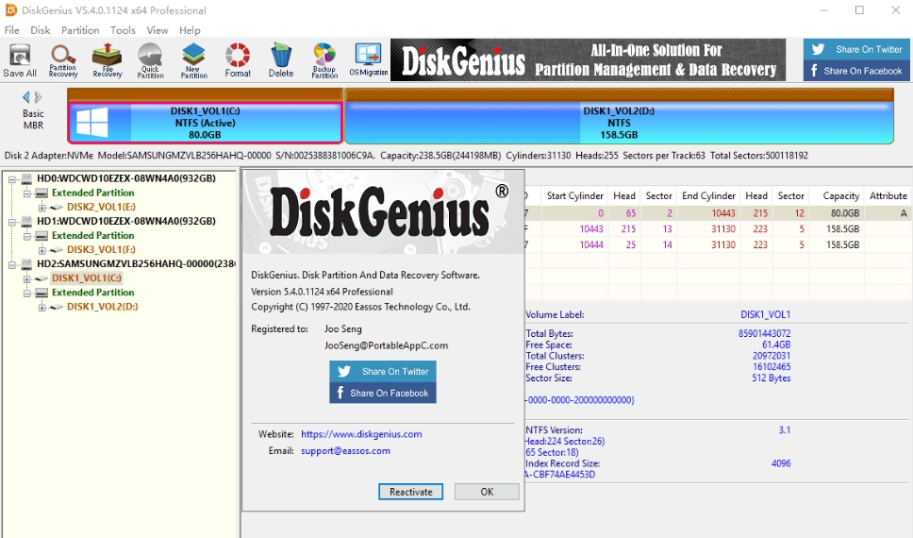
Task: Click the start cylinder 10444 cell
Action: pos(591,244)
